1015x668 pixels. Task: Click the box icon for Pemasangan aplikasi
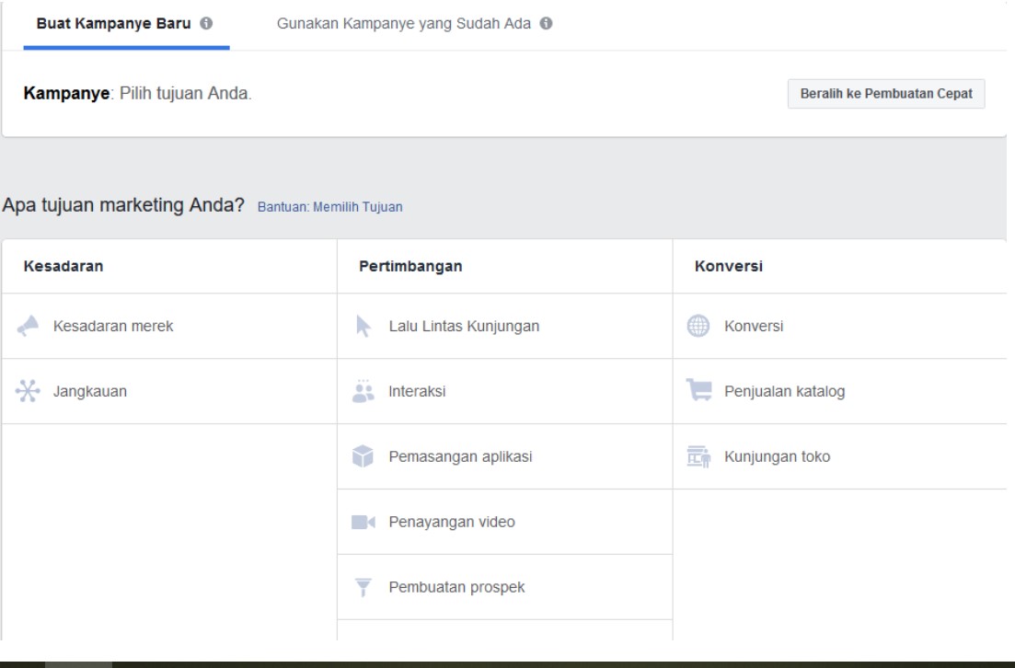point(363,456)
